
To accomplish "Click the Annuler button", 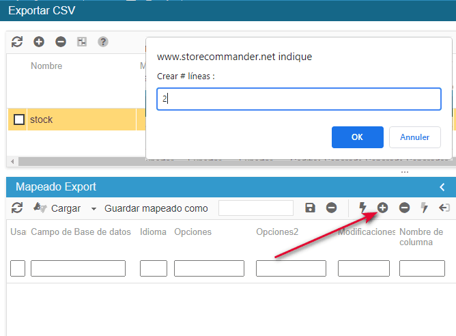I will point(414,137).
